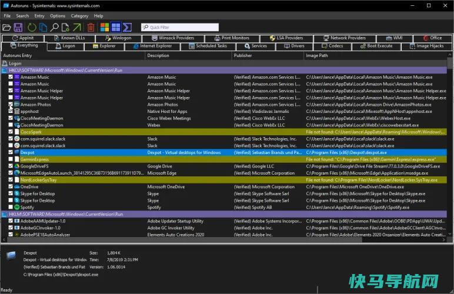Switch to the Image Hijacks tab
The width and height of the screenshot is (454, 294).
click(x=427, y=46)
